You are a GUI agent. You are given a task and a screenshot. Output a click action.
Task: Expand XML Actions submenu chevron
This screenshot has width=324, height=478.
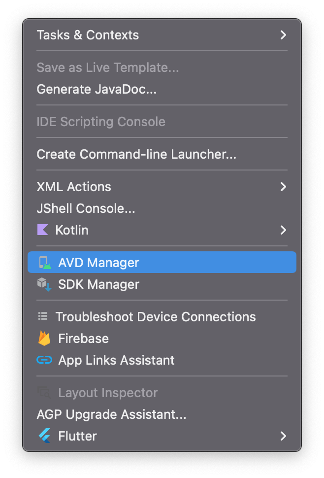pyautogui.click(x=283, y=187)
